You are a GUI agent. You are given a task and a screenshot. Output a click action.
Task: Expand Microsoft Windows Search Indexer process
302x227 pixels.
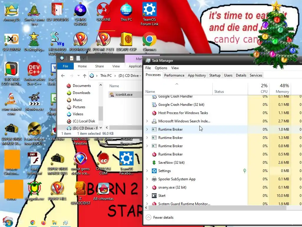147,121
